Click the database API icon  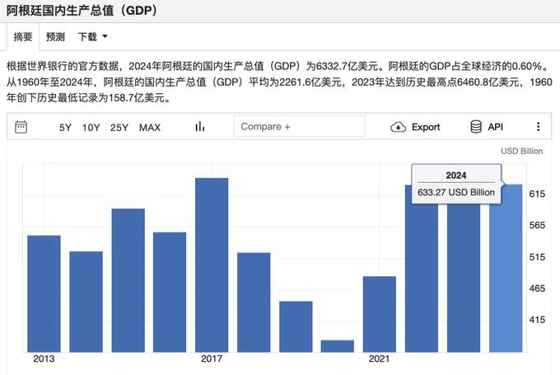point(476,127)
